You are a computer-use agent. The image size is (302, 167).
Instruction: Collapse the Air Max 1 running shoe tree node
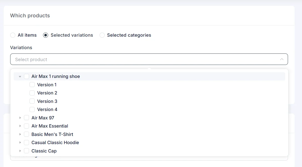pyautogui.click(x=20, y=77)
